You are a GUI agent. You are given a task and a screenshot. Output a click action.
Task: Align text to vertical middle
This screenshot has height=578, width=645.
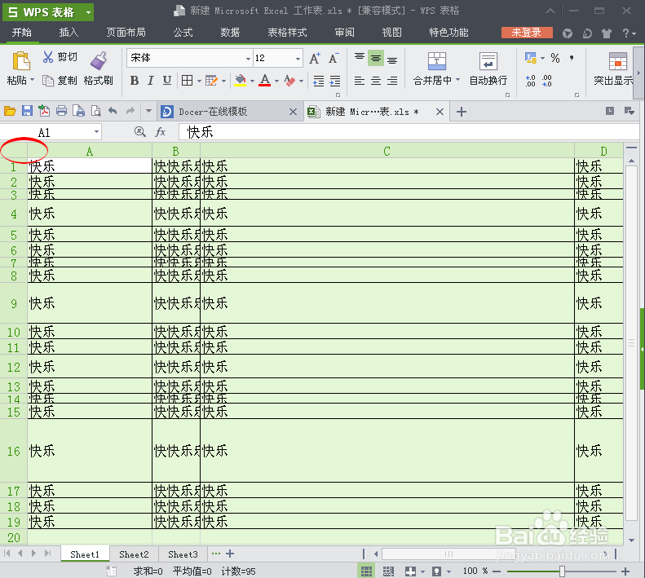click(x=376, y=58)
